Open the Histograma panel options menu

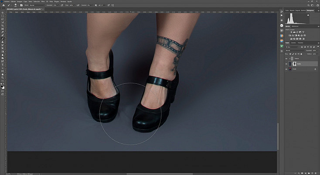click(319, 10)
